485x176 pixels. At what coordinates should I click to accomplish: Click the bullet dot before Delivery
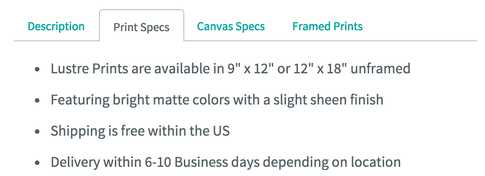38,163
